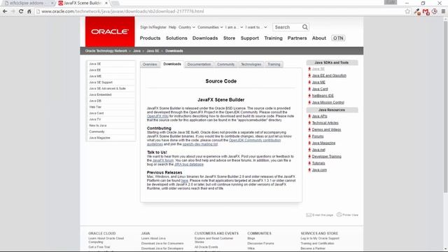
Task: Open NetBeans IDE link
Action: (323, 96)
